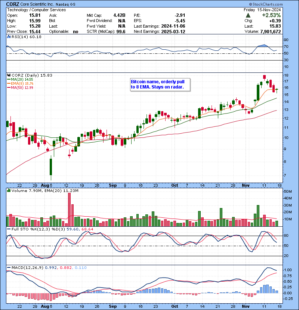
Task: Click the MACD histogram value 0.110
Action: [x=80, y=268]
